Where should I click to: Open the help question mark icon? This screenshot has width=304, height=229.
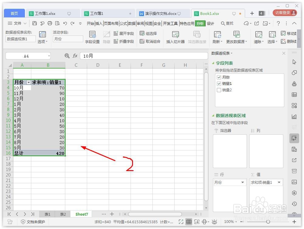(278, 23)
